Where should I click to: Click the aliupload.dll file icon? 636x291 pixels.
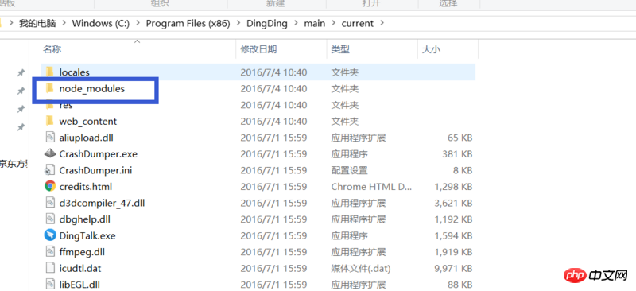49,138
